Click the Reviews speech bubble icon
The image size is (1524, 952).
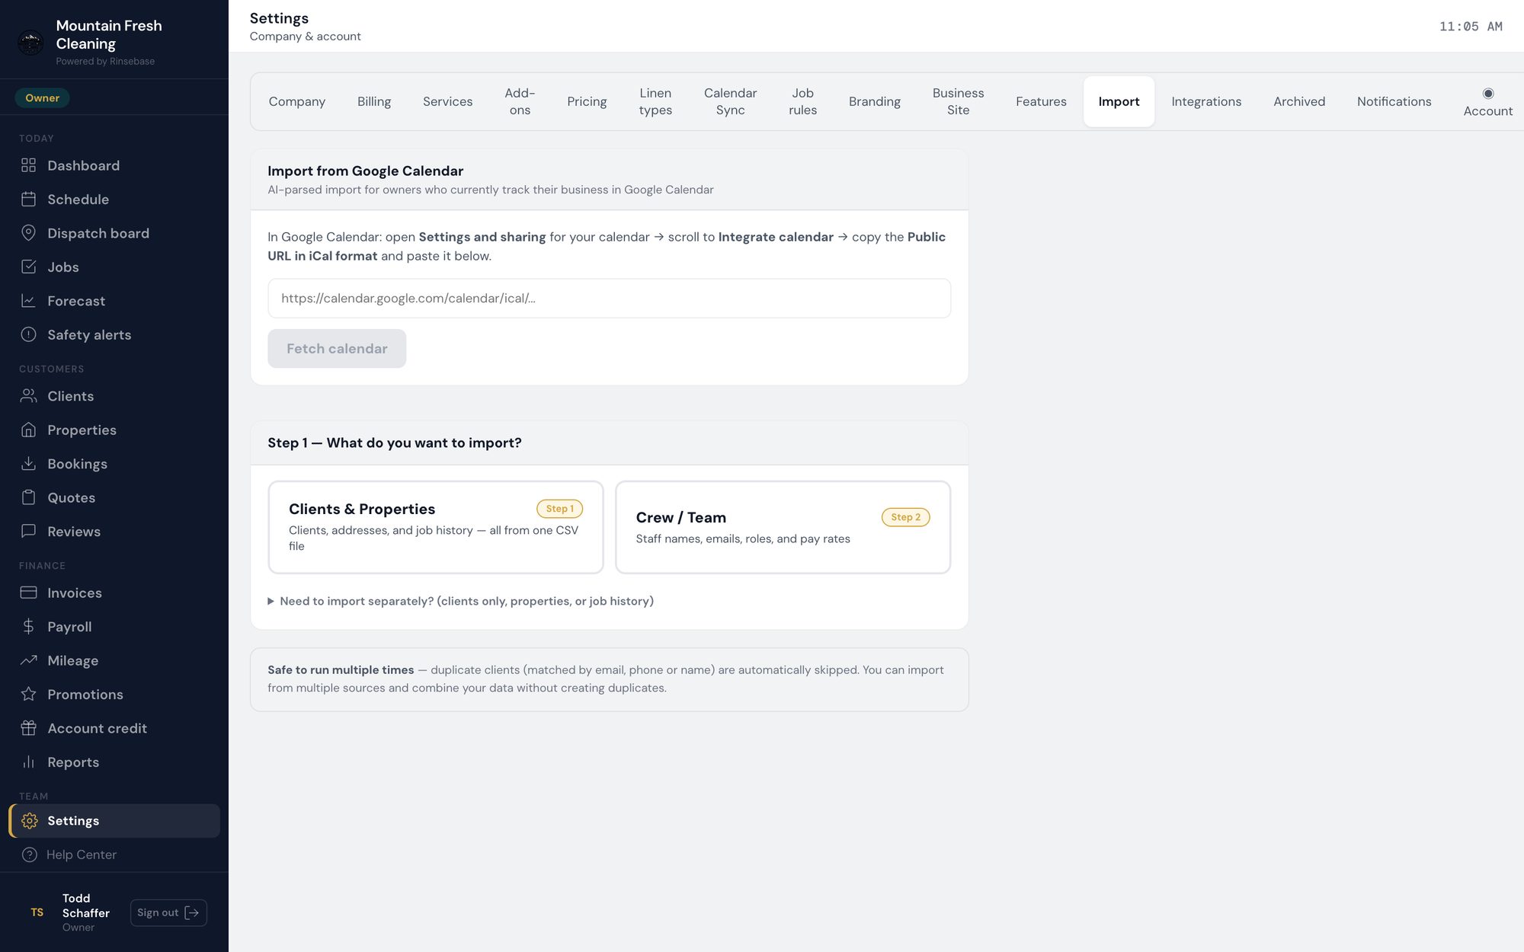[x=28, y=532]
